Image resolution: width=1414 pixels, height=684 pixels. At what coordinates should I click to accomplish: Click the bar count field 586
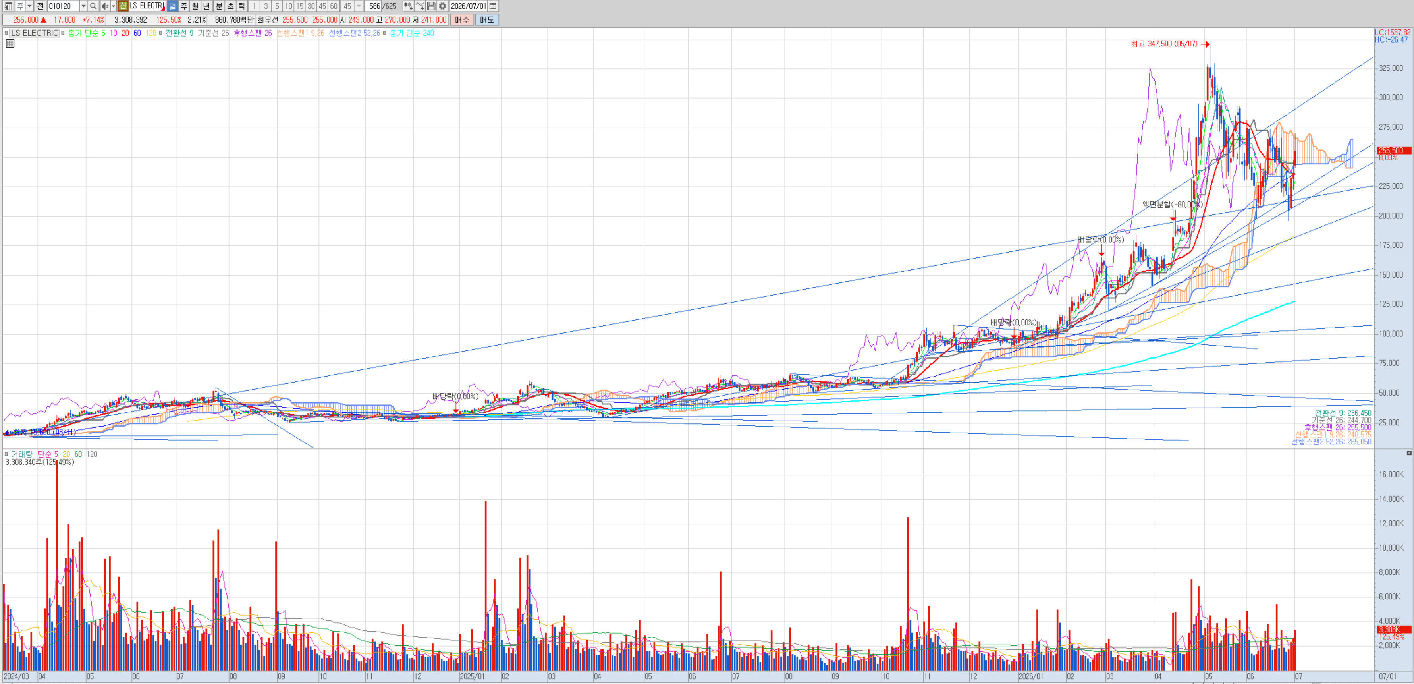374,6
